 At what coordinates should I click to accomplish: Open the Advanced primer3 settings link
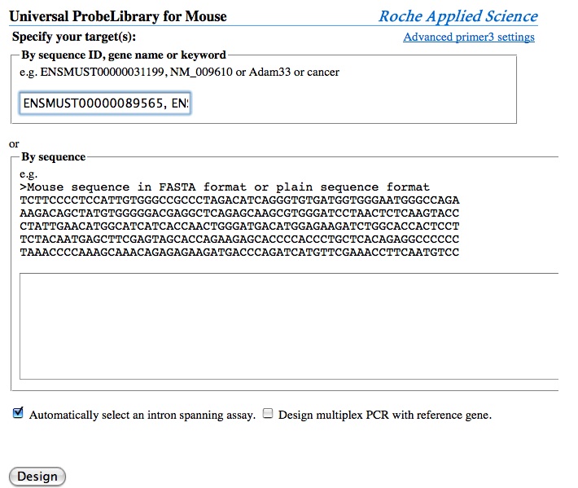[x=469, y=37]
